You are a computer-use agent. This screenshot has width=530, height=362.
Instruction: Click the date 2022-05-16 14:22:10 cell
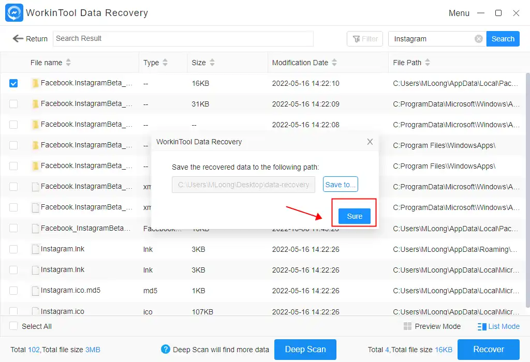pos(305,83)
